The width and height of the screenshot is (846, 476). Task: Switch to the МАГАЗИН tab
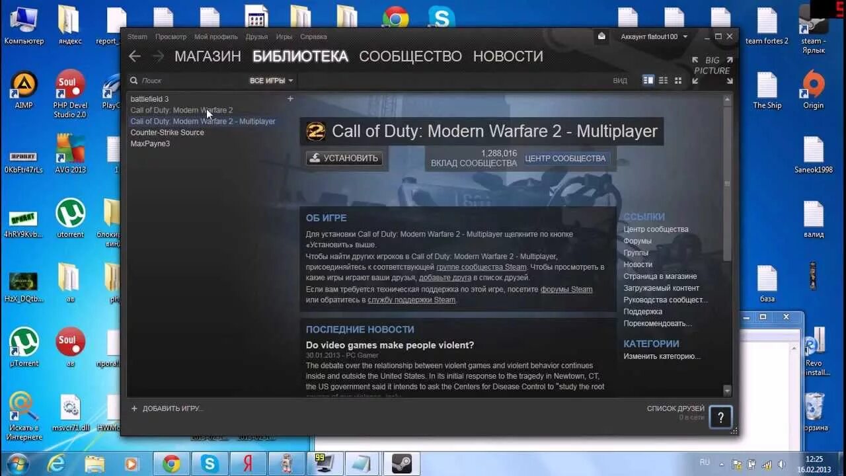pos(208,56)
